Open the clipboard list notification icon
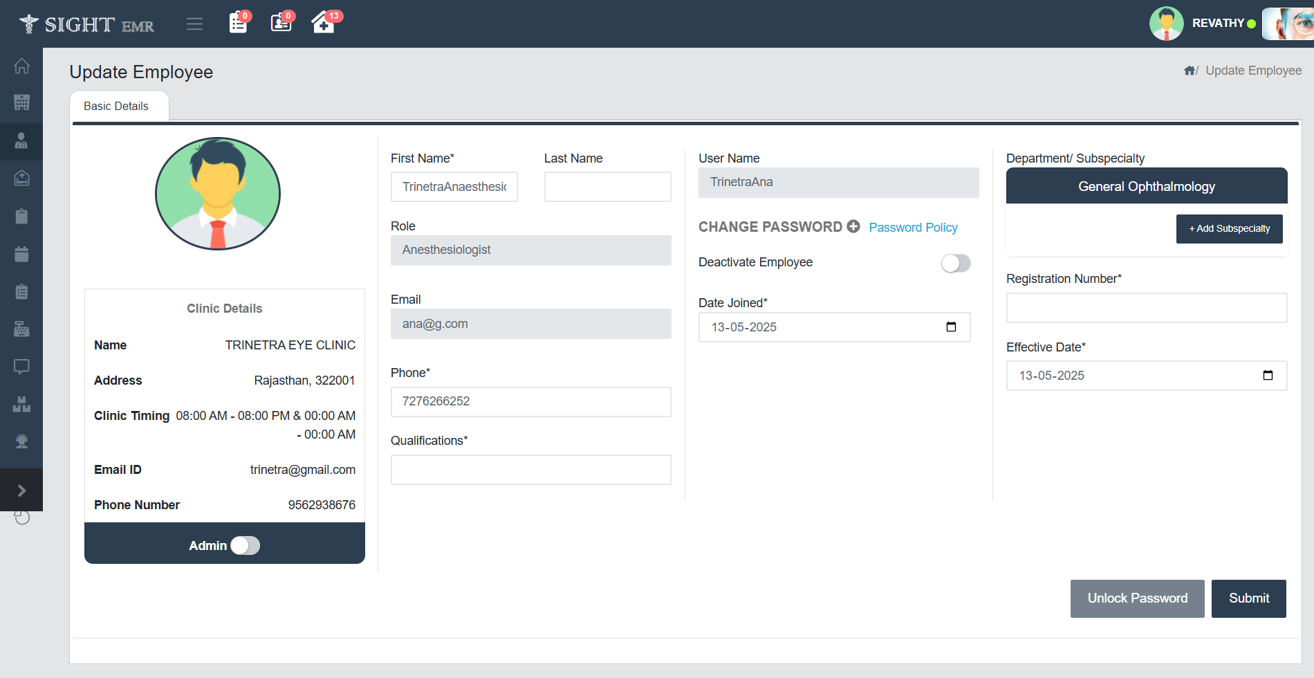 pos(238,24)
